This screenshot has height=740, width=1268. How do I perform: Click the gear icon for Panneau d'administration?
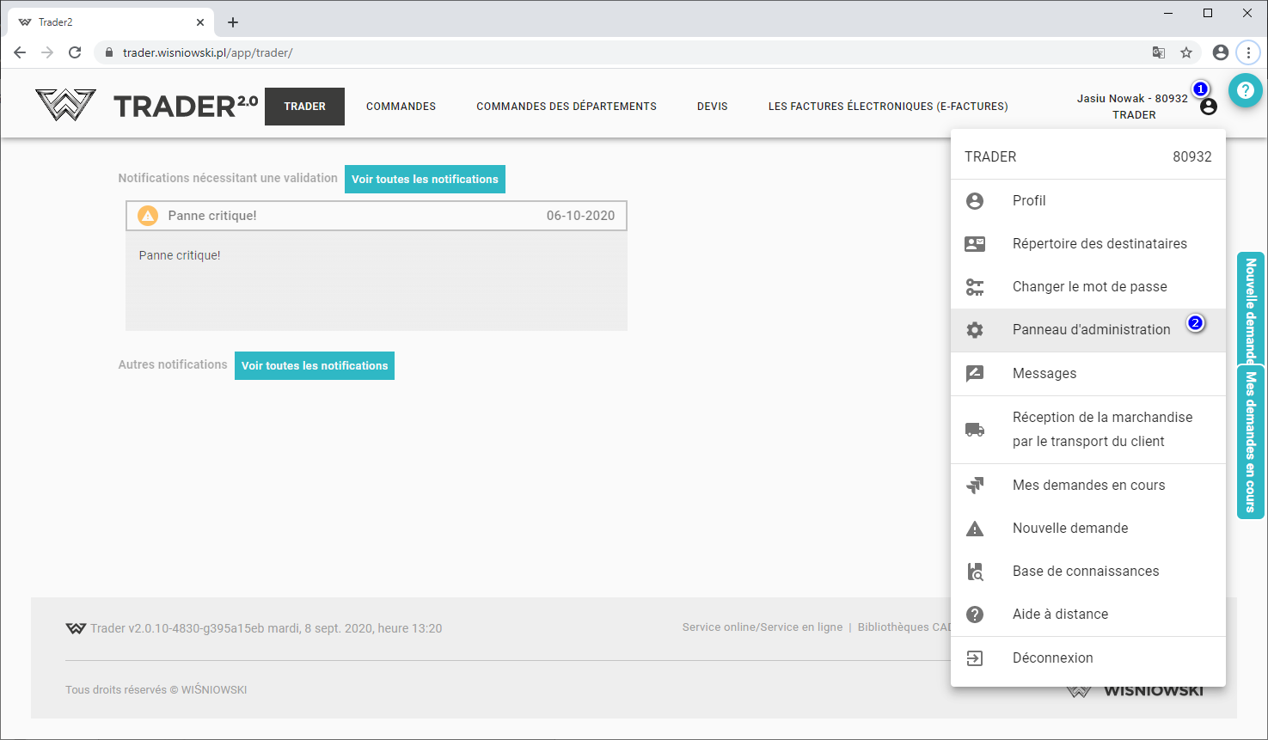pos(975,330)
